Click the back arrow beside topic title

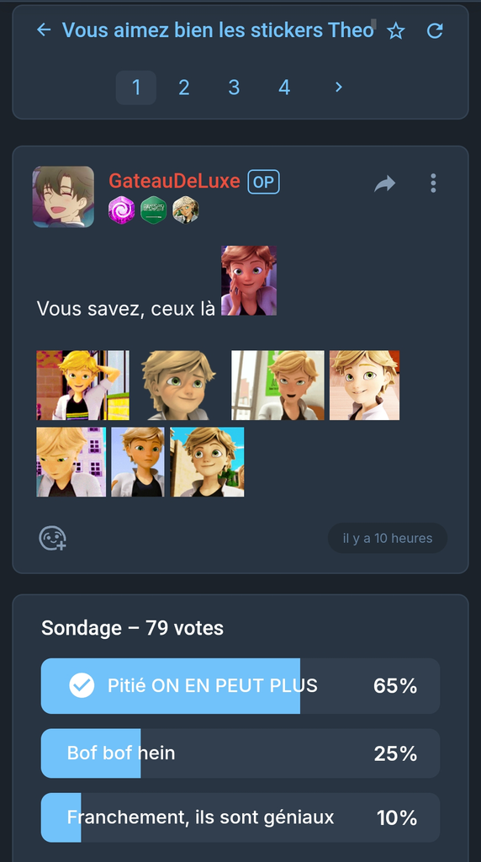[x=44, y=29]
